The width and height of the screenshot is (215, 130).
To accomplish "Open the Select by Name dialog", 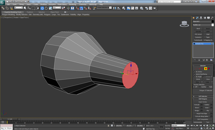I will (29, 8).
